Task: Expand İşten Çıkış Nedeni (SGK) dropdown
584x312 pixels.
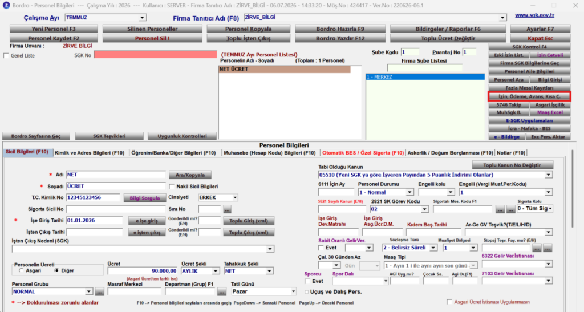Action: pos(270,249)
